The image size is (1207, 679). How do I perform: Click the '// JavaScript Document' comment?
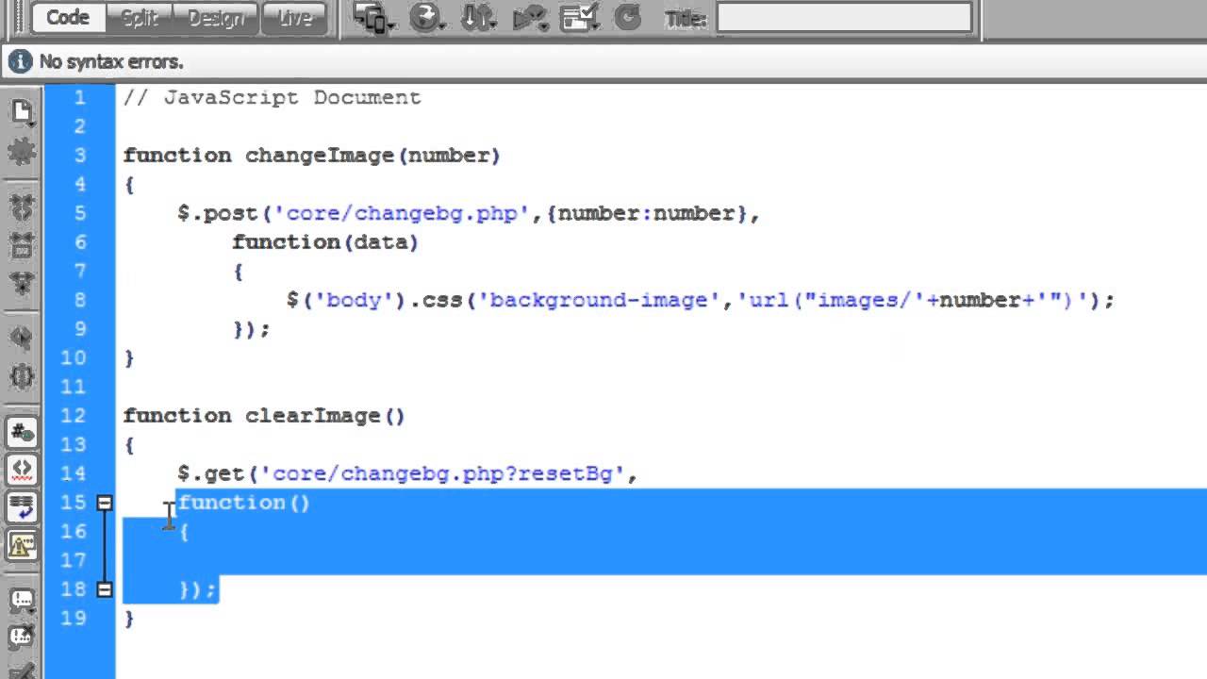(x=273, y=97)
